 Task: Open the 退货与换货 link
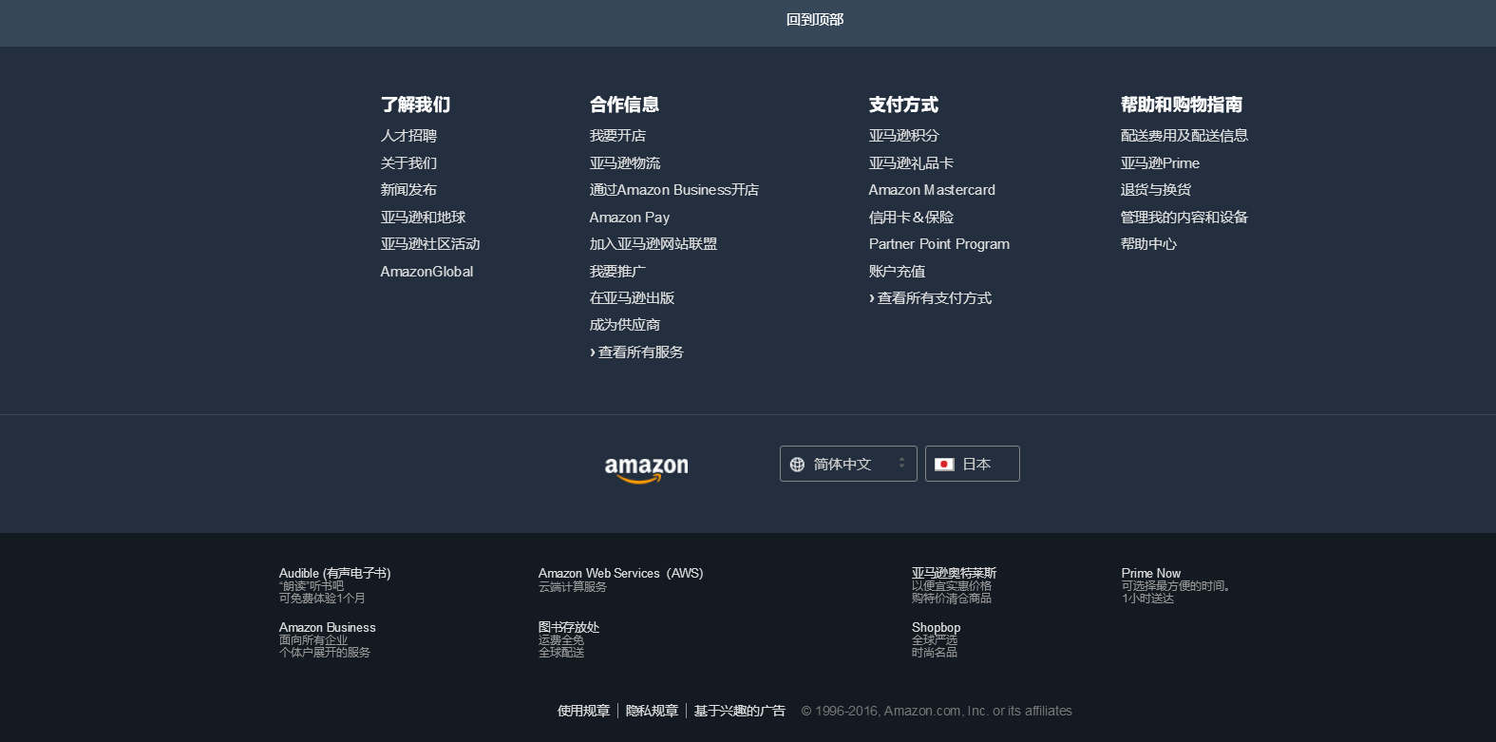1156,190
